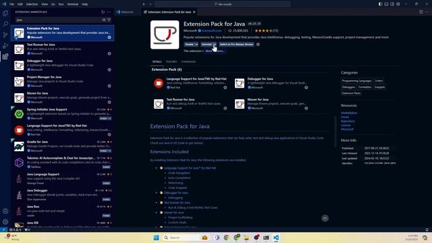Open the Repository resource link
This screenshot has height=243, width=432.
tap(348, 121)
